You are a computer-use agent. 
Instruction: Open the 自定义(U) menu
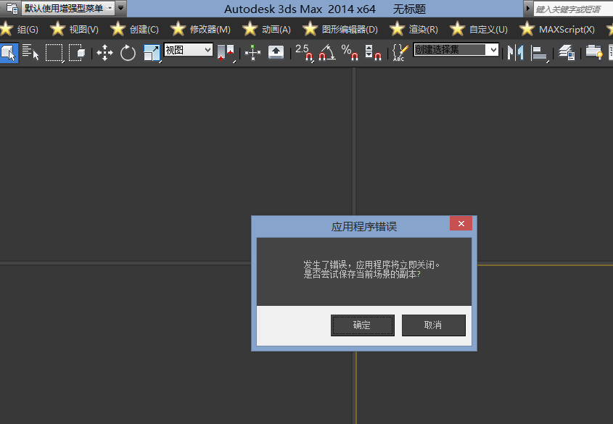[488, 30]
